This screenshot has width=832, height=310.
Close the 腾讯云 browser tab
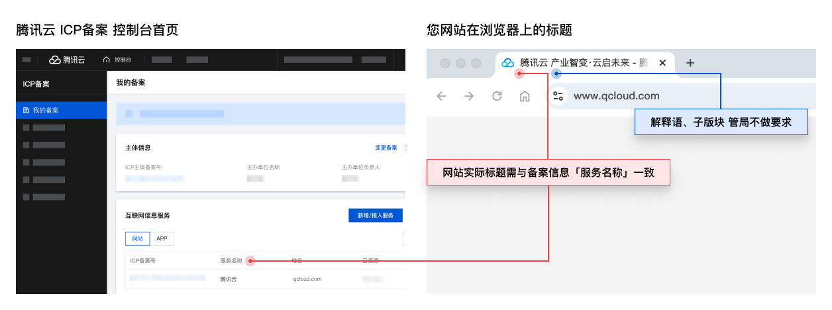pos(662,63)
